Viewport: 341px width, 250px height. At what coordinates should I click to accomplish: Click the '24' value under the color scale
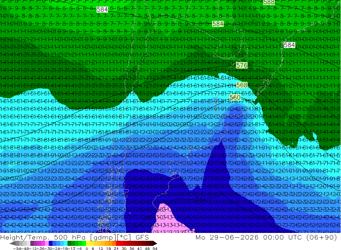point(116,249)
